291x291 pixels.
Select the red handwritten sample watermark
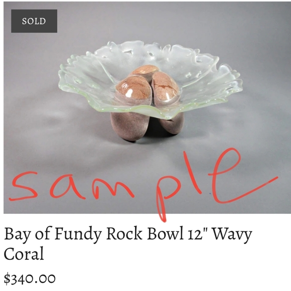coord(143,185)
